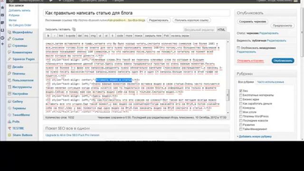Open Рубрики in the sidebar submenu

click(14, 15)
